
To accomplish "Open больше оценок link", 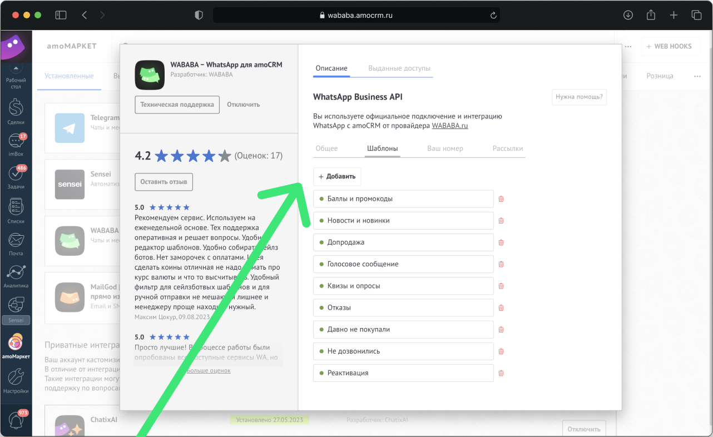I will pos(208,370).
